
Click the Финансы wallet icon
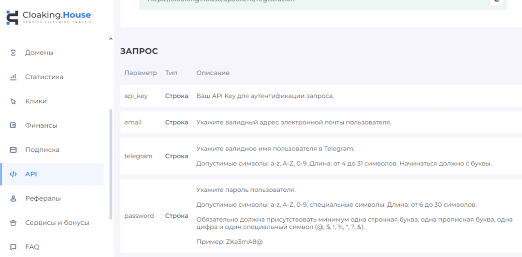click(x=14, y=125)
